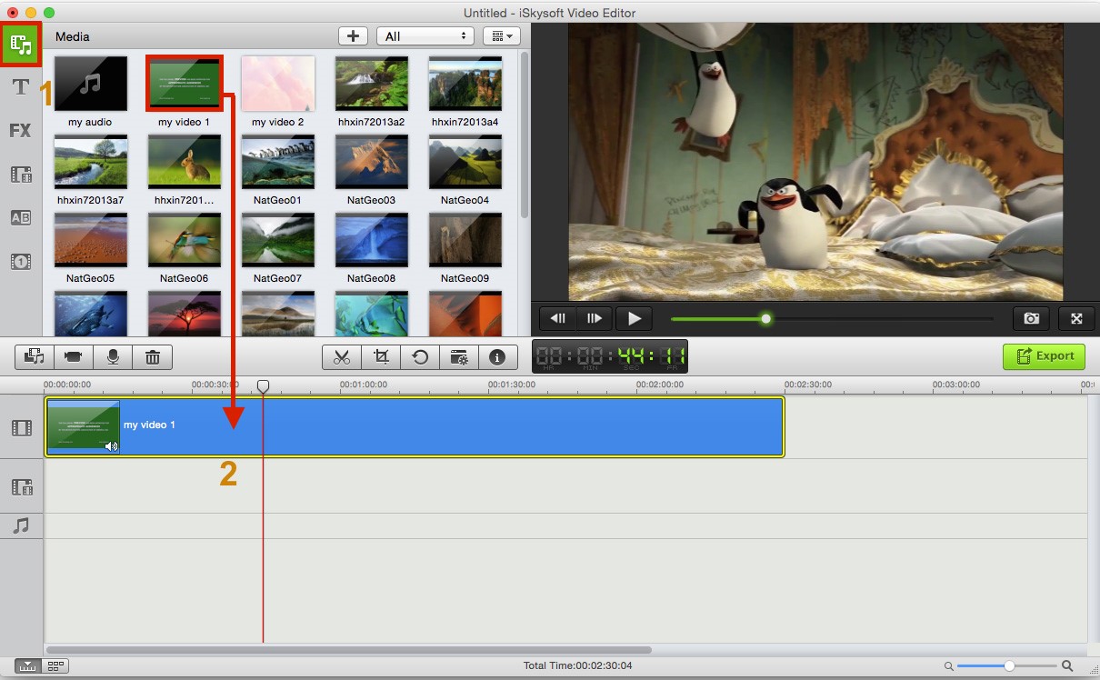Click the timeline zoom slider handle
This screenshot has width=1100, height=680.
[x=1009, y=665]
